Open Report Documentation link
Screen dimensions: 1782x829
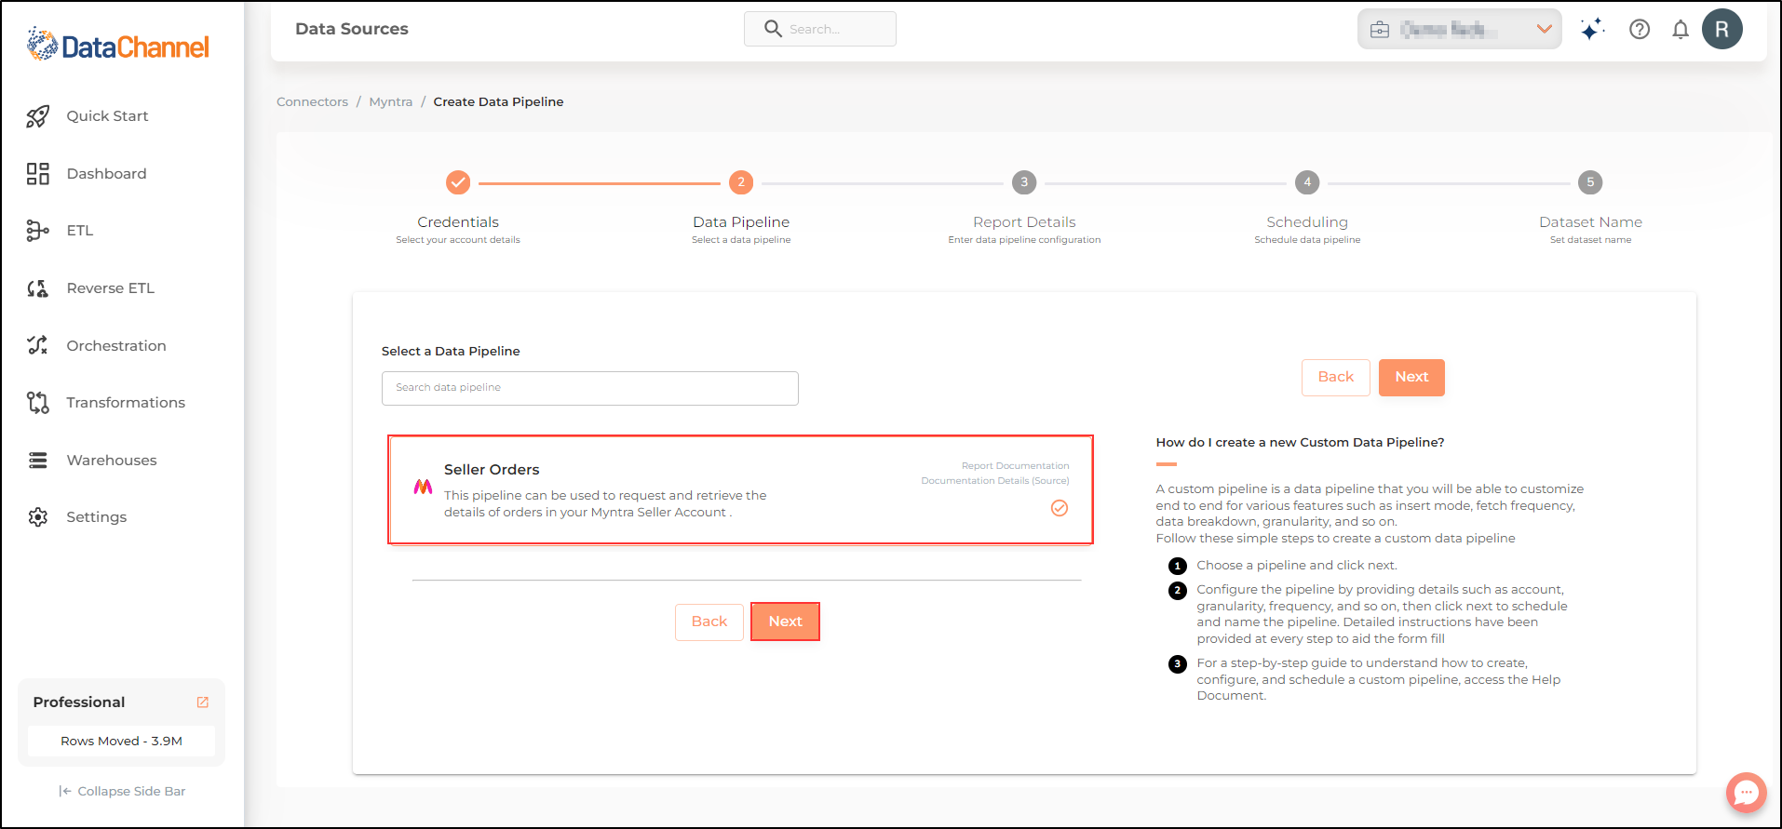pyautogui.click(x=1015, y=466)
